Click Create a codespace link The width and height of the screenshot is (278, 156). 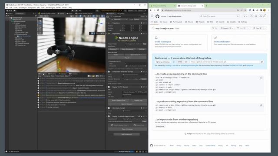tap(163, 42)
